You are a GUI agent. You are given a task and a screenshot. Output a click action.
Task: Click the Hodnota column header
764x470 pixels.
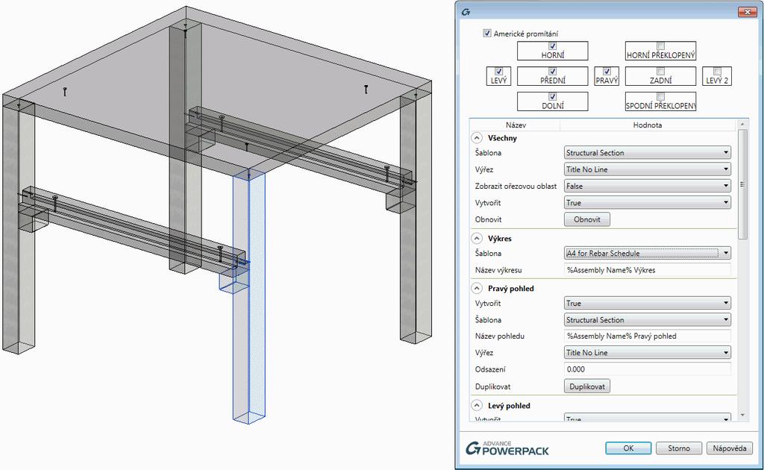648,125
